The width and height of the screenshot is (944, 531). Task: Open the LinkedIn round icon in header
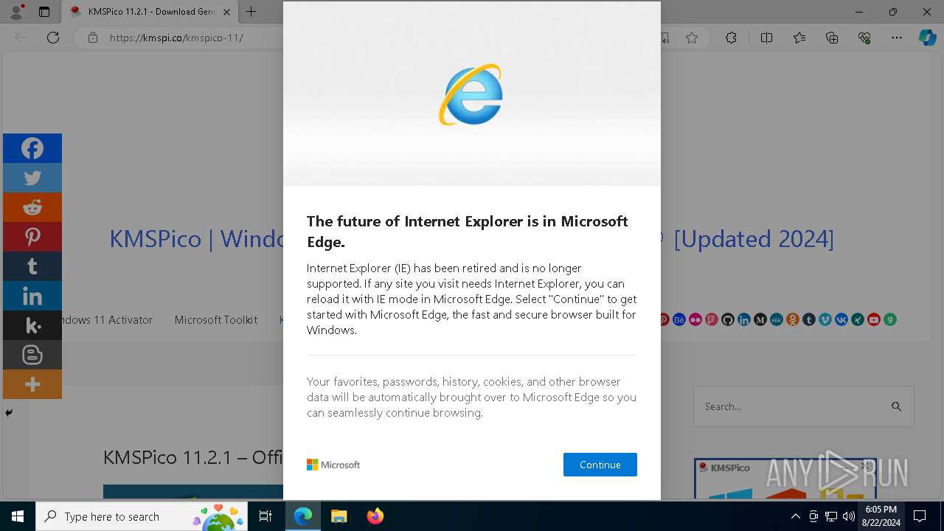click(743, 319)
